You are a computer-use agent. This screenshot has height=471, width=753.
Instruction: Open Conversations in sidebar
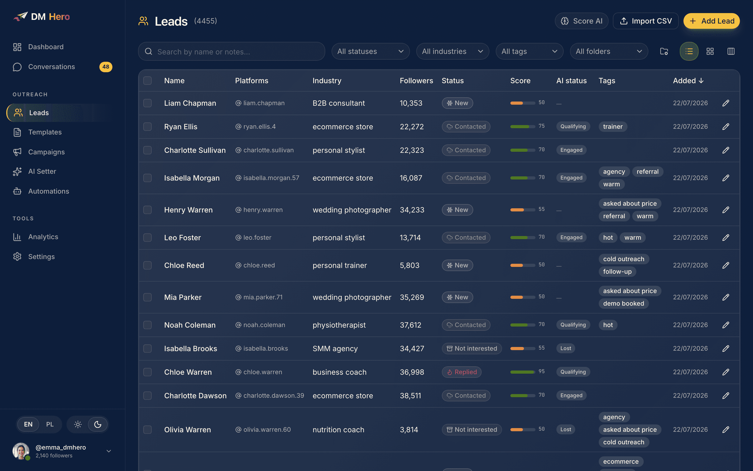pos(62,67)
